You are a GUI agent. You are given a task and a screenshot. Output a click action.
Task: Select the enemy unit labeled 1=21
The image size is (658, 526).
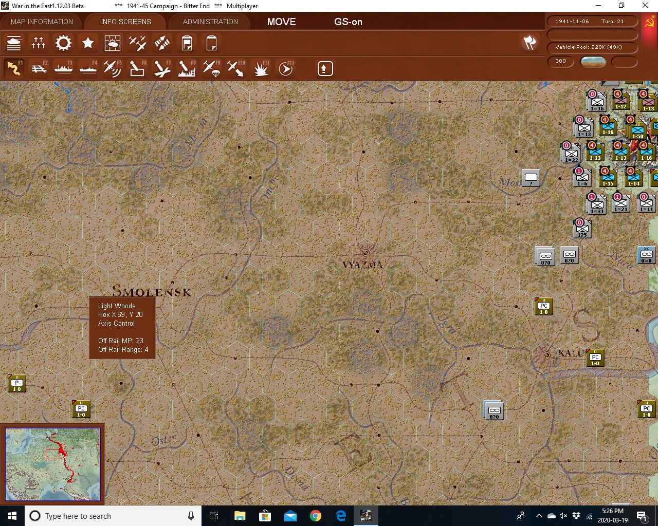pyautogui.click(x=620, y=203)
